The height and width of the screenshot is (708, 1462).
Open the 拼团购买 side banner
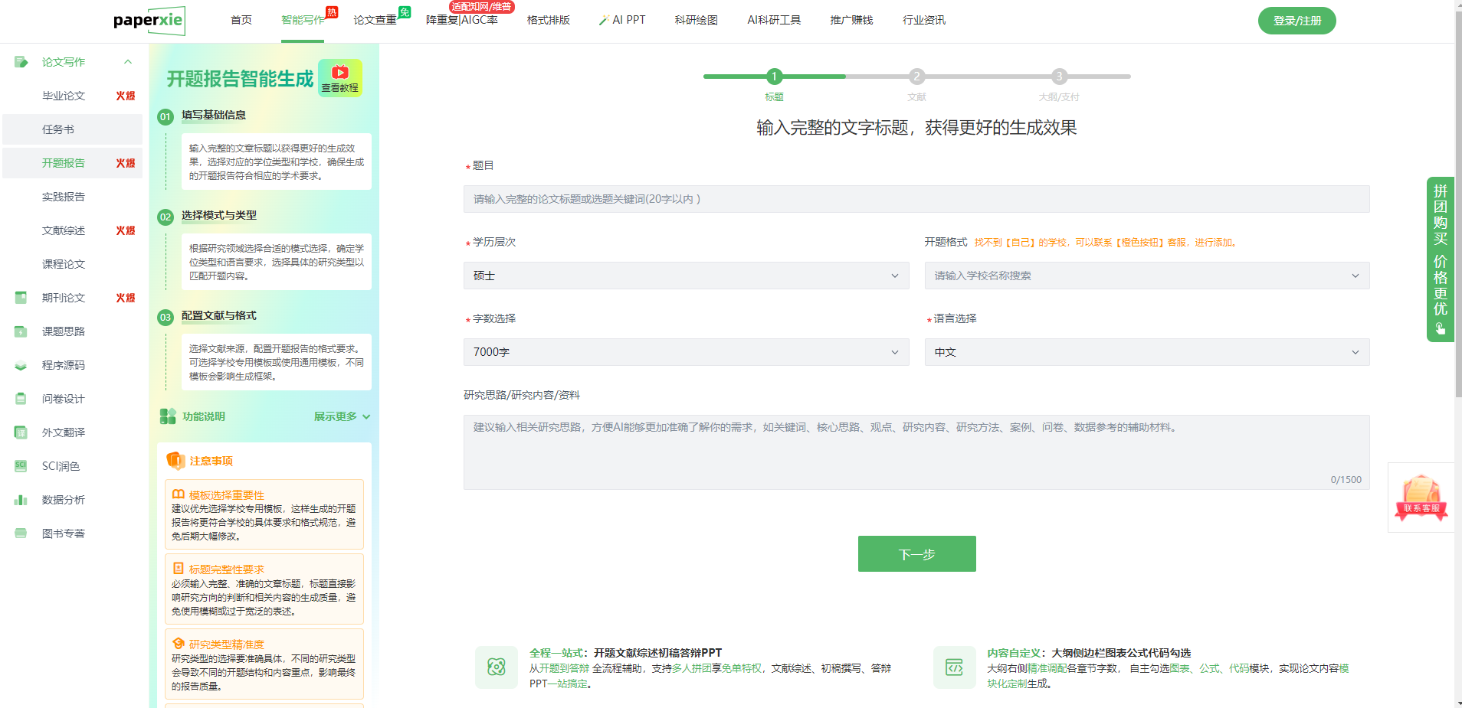point(1440,259)
